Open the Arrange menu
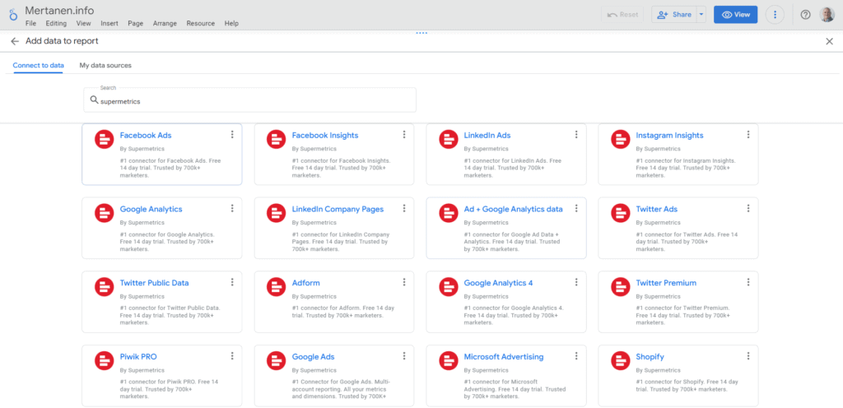Screen dimensions: 843x408 pos(165,24)
